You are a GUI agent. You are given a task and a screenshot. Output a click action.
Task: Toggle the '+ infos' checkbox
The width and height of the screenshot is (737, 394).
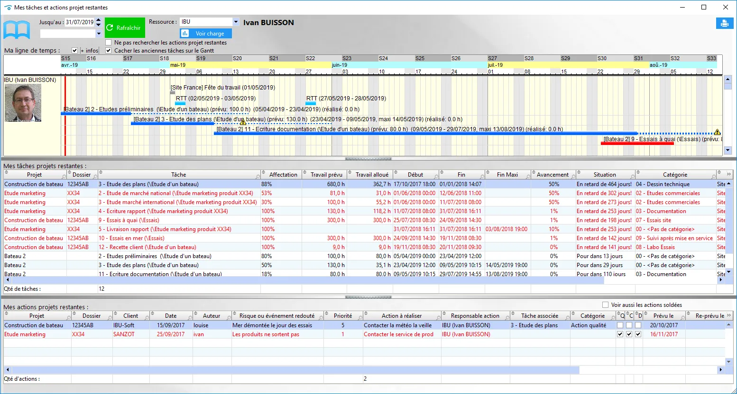[x=74, y=50]
